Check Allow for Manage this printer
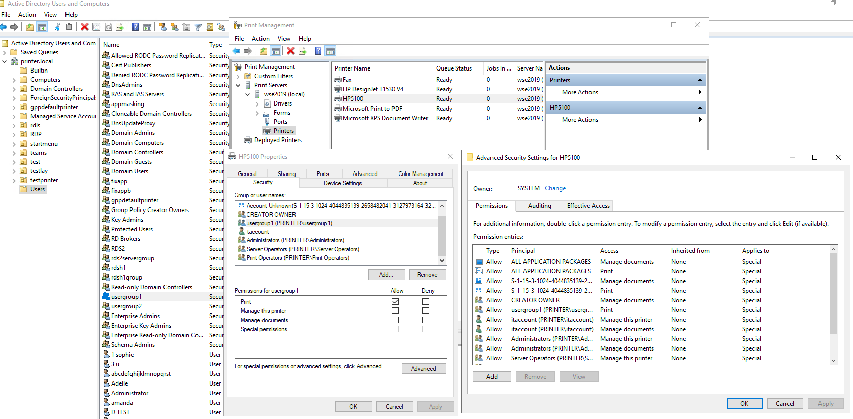The height and width of the screenshot is (419, 853). point(395,310)
